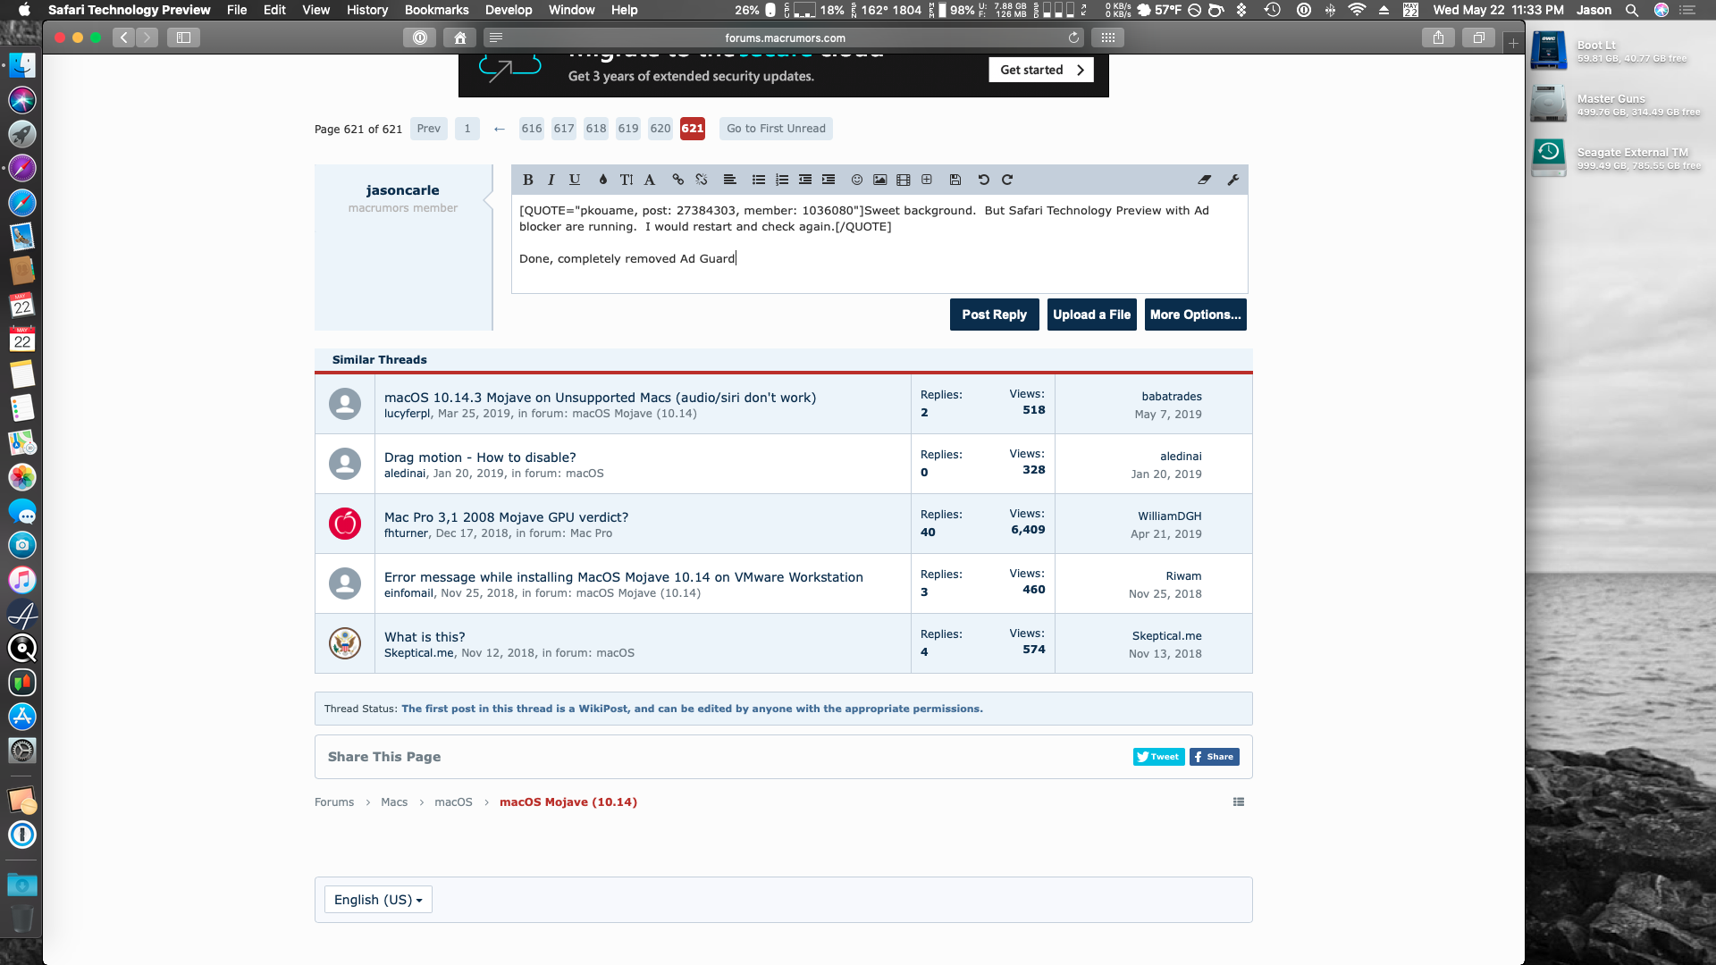Click the Safari address bar
The image size is (1716, 965).
coord(785,38)
